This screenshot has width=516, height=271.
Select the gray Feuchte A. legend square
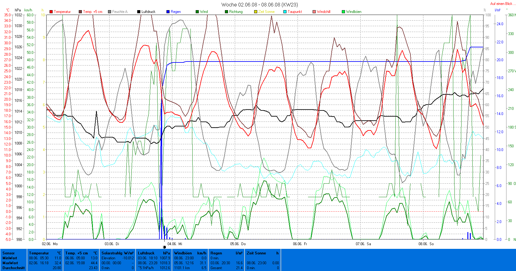110,12
